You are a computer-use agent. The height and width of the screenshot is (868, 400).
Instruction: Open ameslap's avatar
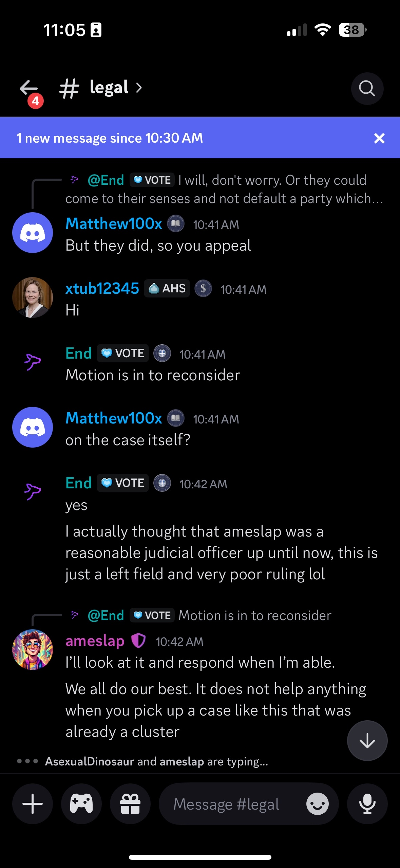pyautogui.click(x=33, y=649)
